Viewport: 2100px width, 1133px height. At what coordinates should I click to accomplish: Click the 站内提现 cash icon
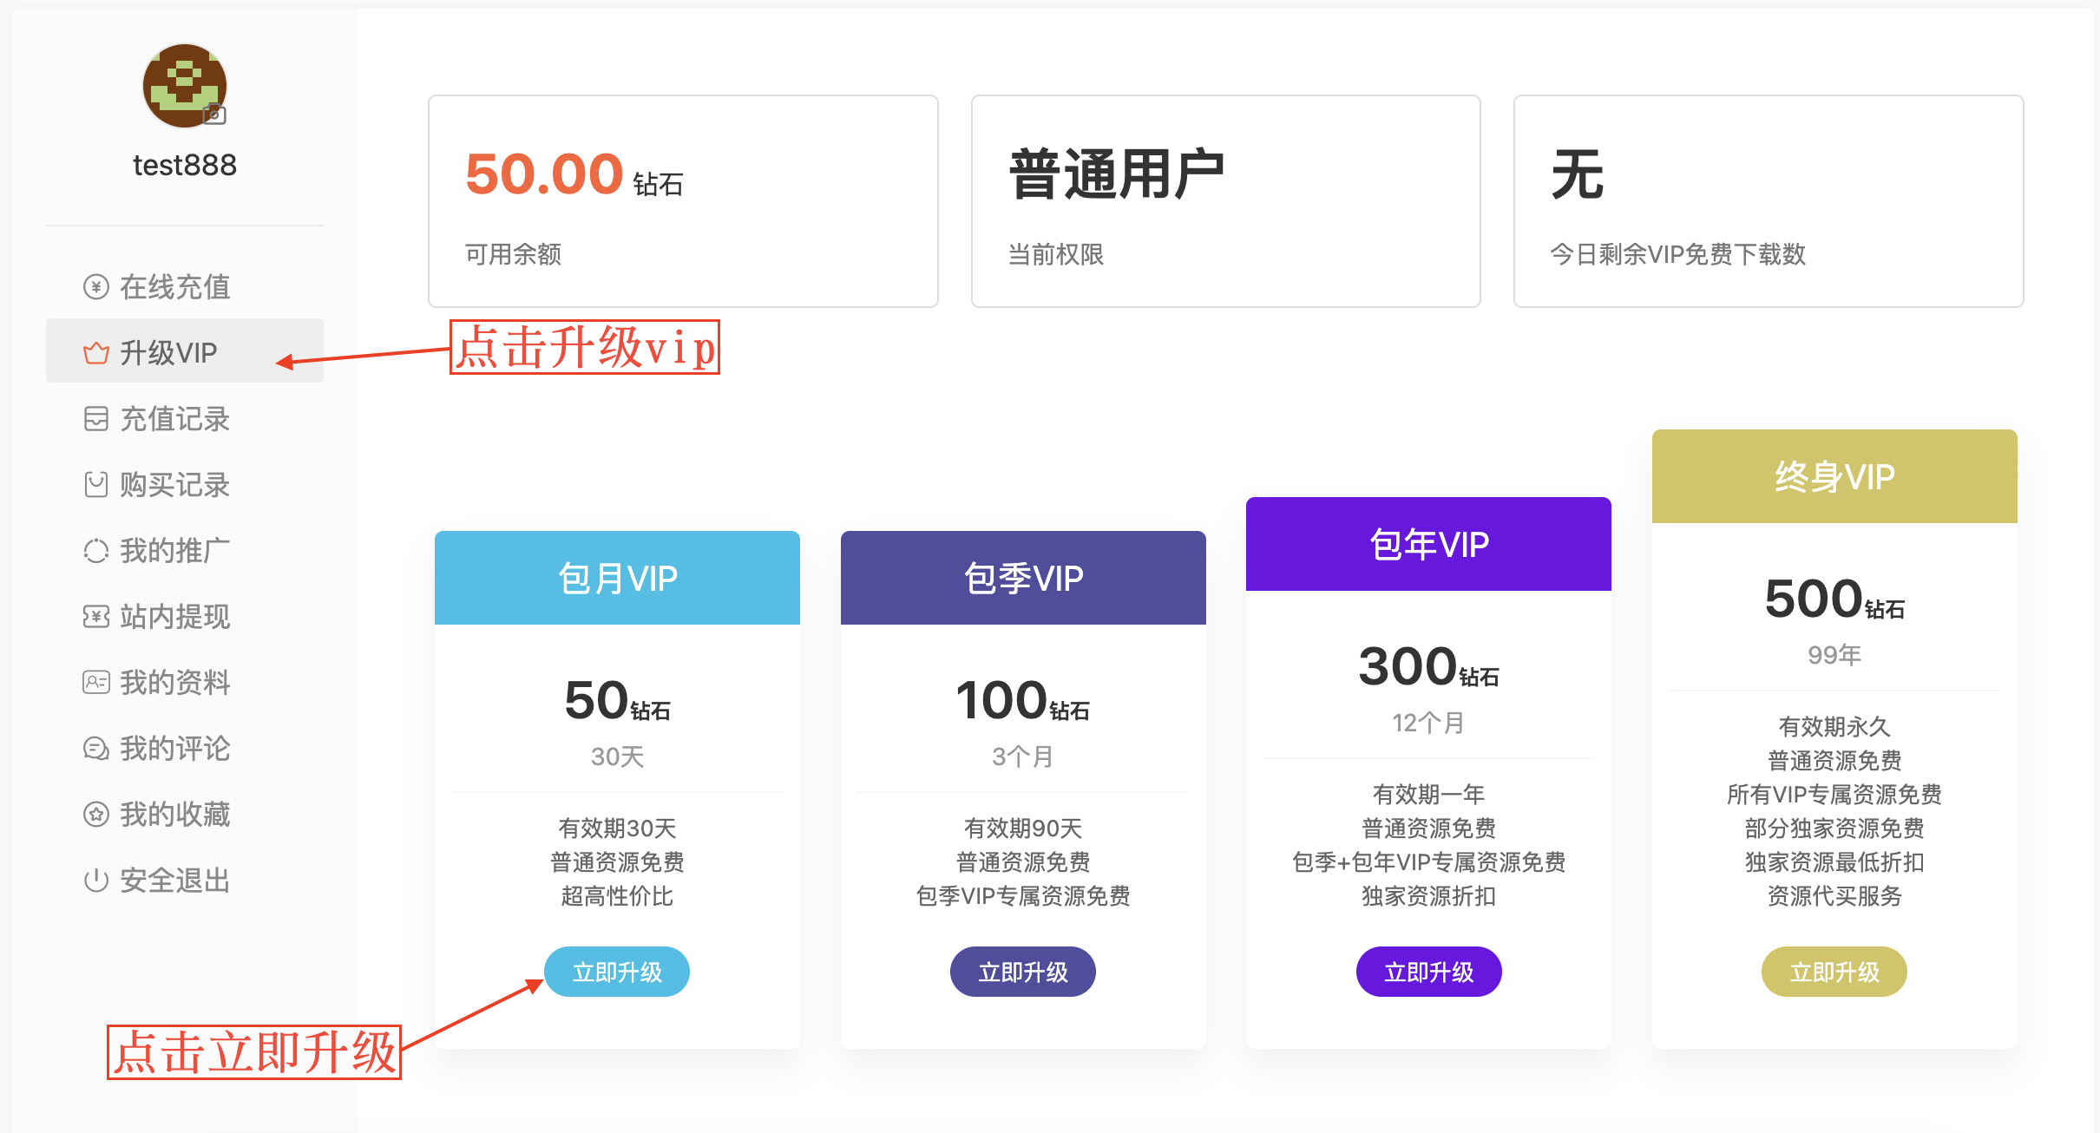coord(95,617)
